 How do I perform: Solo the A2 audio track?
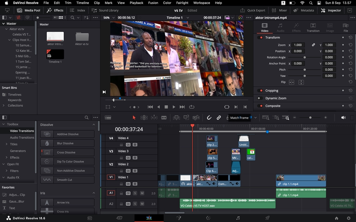point(135,203)
